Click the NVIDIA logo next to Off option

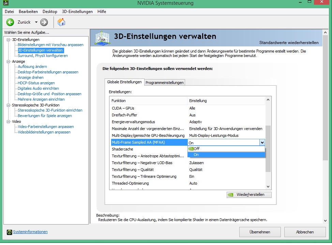coord(191,149)
